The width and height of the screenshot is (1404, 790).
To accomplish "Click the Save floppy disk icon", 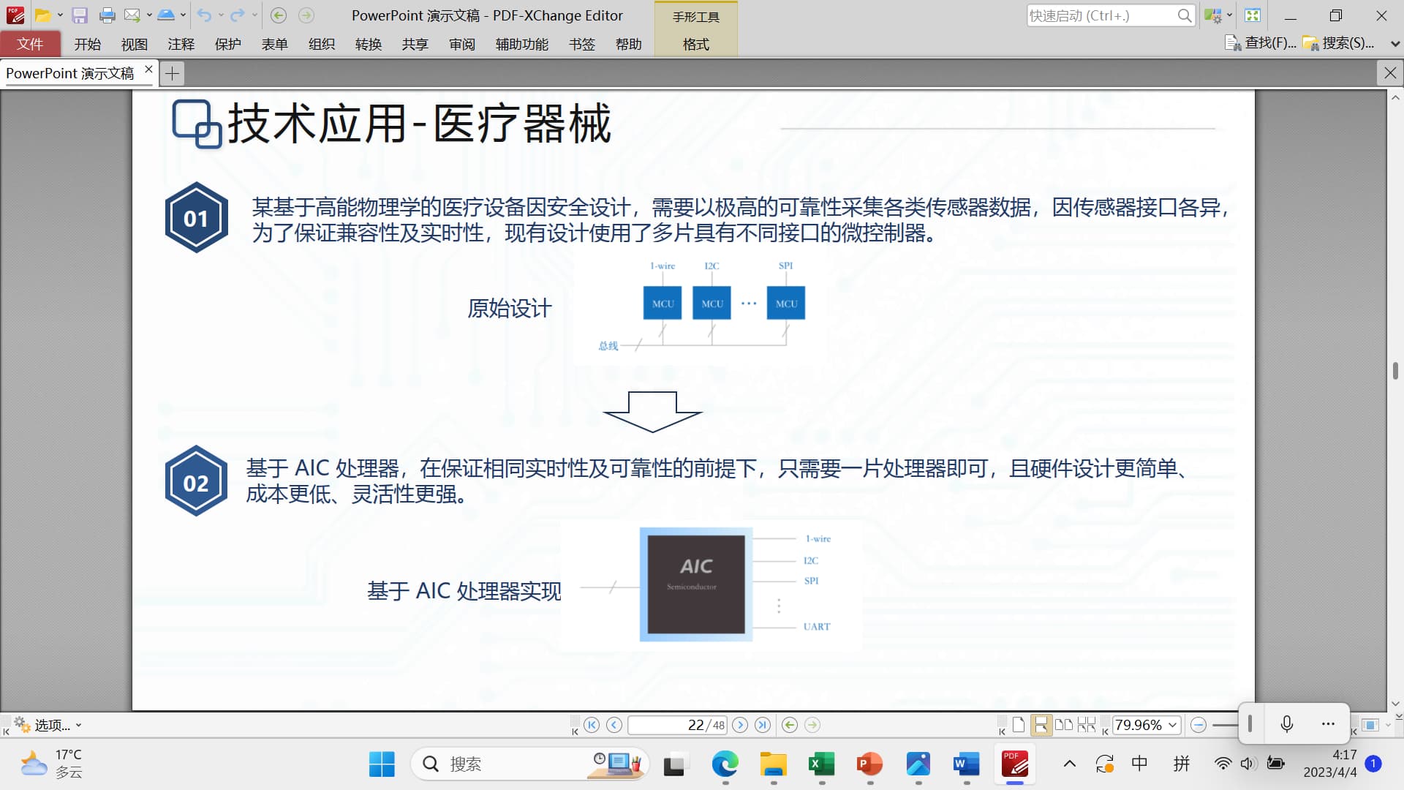I will click(80, 15).
